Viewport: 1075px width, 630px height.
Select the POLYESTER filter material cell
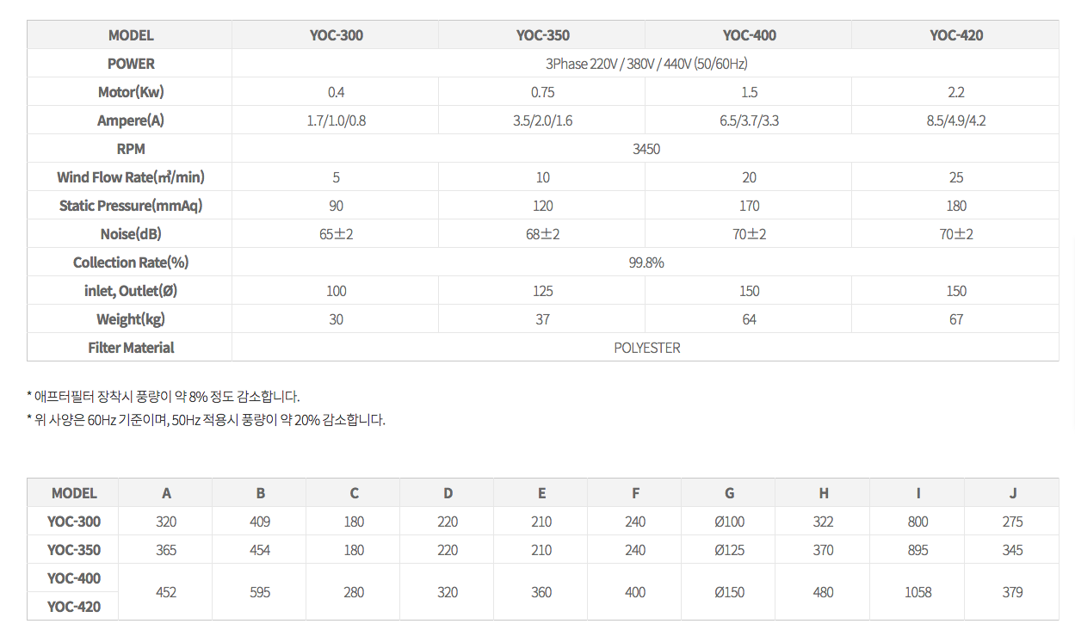point(646,348)
